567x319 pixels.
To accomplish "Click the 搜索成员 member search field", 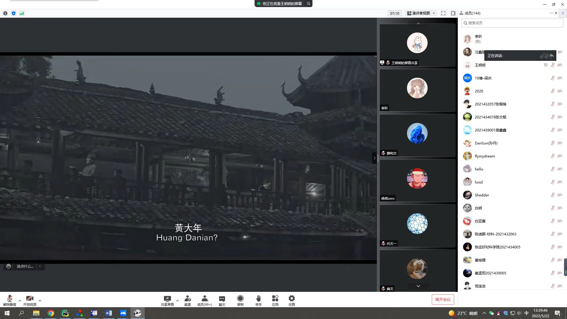I will pos(512,23).
